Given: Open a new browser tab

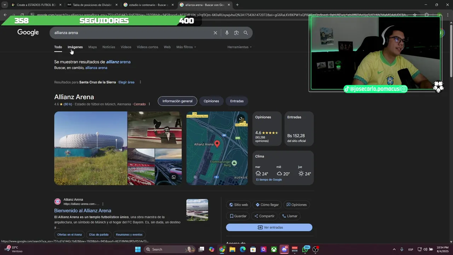Looking at the screenshot, I should tap(237, 5).
